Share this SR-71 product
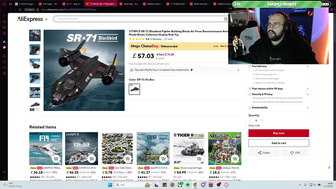The height and width of the screenshot is (189, 336). (264, 153)
